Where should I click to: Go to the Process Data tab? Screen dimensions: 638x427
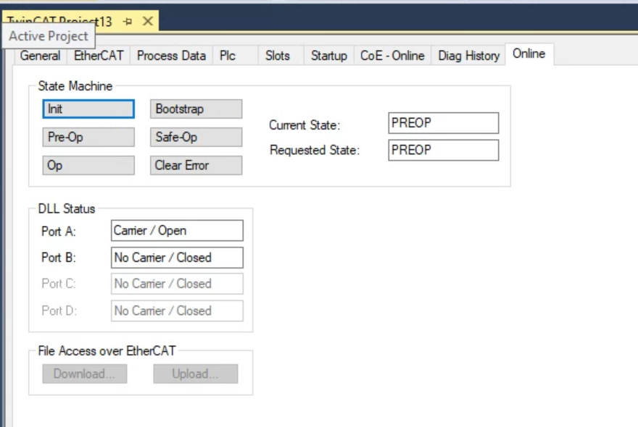171,56
